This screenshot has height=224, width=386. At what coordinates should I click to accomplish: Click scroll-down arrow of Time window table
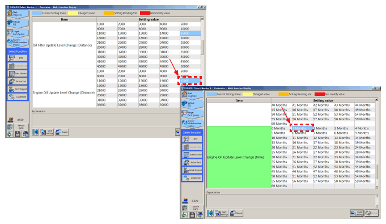[x=376, y=187]
